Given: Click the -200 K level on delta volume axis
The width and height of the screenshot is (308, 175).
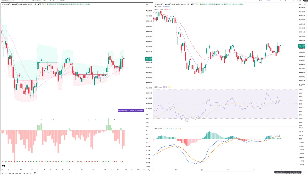Looking at the screenshot, I should coord(148,163).
